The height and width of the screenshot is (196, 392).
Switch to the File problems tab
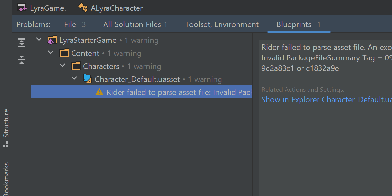point(75,24)
